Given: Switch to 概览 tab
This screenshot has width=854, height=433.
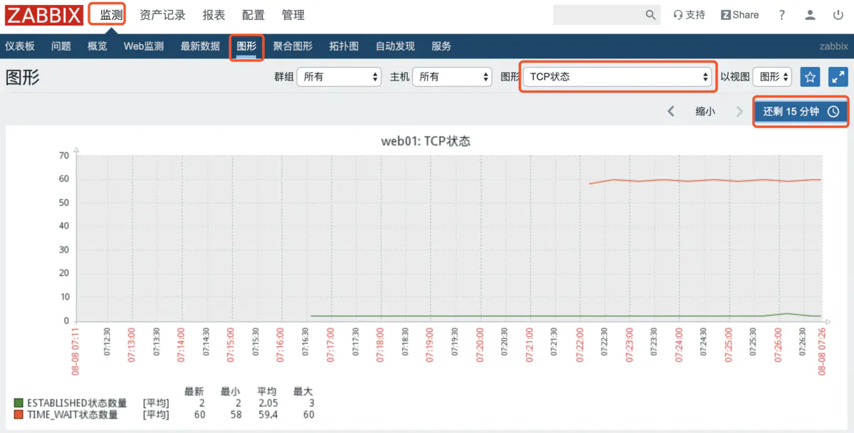Looking at the screenshot, I should (97, 46).
